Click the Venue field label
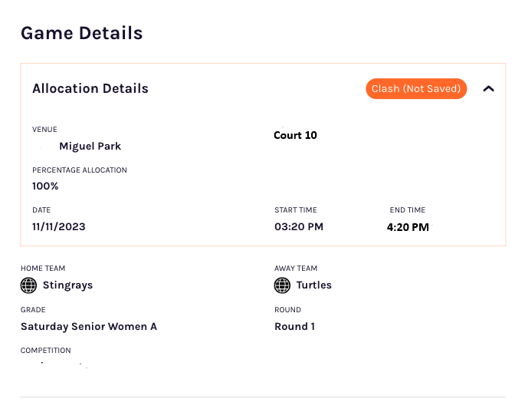Image resolution: width=525 pixels, height=399 pixels. (44, 130)
